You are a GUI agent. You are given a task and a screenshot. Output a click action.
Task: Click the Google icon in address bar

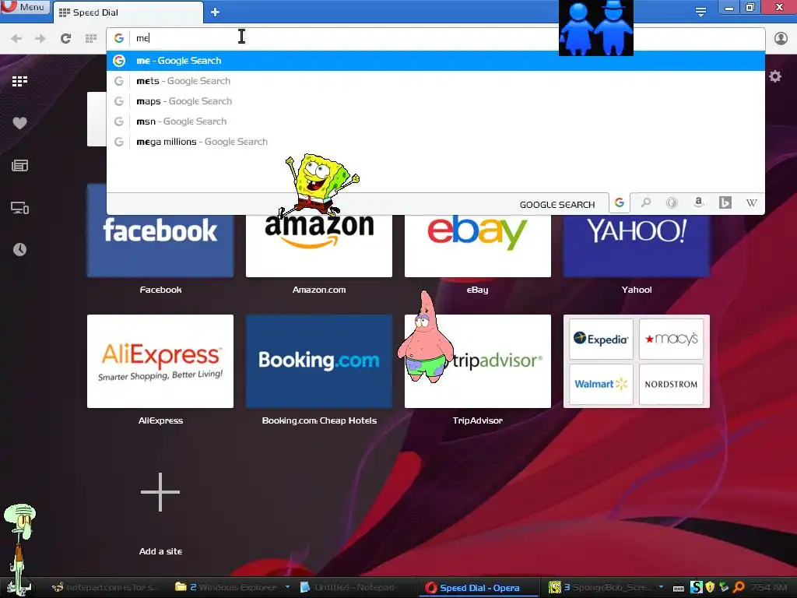[x=119, y=38]
